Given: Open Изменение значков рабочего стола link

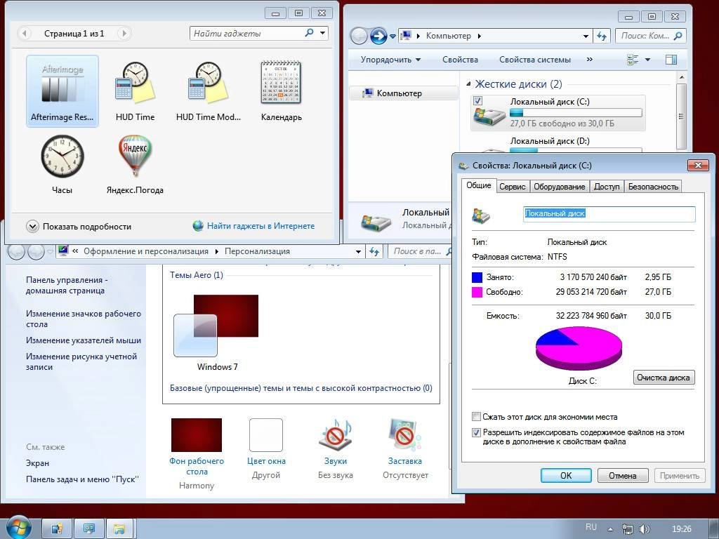Looking at the screenshot, I should coord(83,319).
